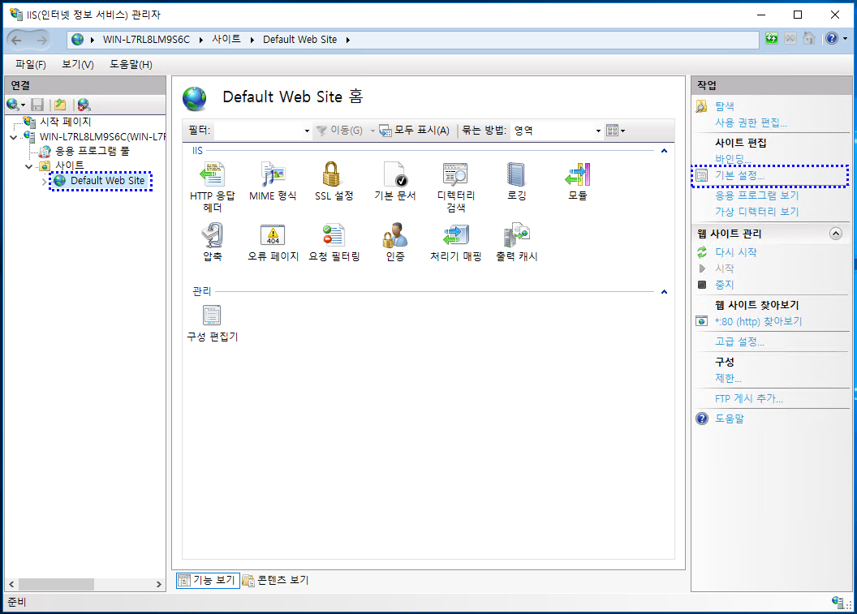The image size is (857, 614).
Task: Click the forward navigation arrow
Action: click(x=41, y=39)
